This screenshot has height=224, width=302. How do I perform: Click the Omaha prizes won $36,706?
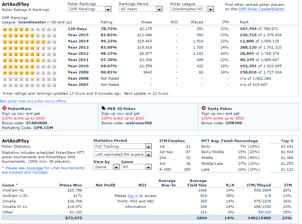tap(75, 201)
